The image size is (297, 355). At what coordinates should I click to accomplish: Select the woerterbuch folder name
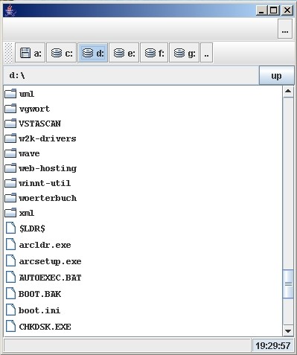tap(48, 198)
